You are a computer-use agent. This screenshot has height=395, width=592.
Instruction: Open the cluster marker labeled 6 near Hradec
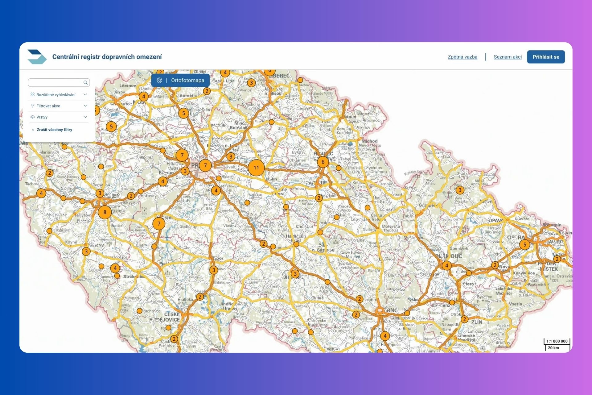[x=323, y=162]
